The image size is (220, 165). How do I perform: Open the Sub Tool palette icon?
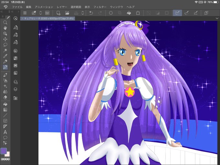point(16,27)
